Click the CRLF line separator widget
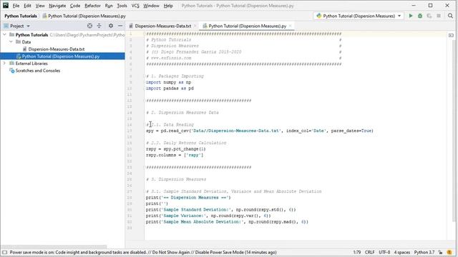Screen dimensions: 458x257 coord(369,252)
